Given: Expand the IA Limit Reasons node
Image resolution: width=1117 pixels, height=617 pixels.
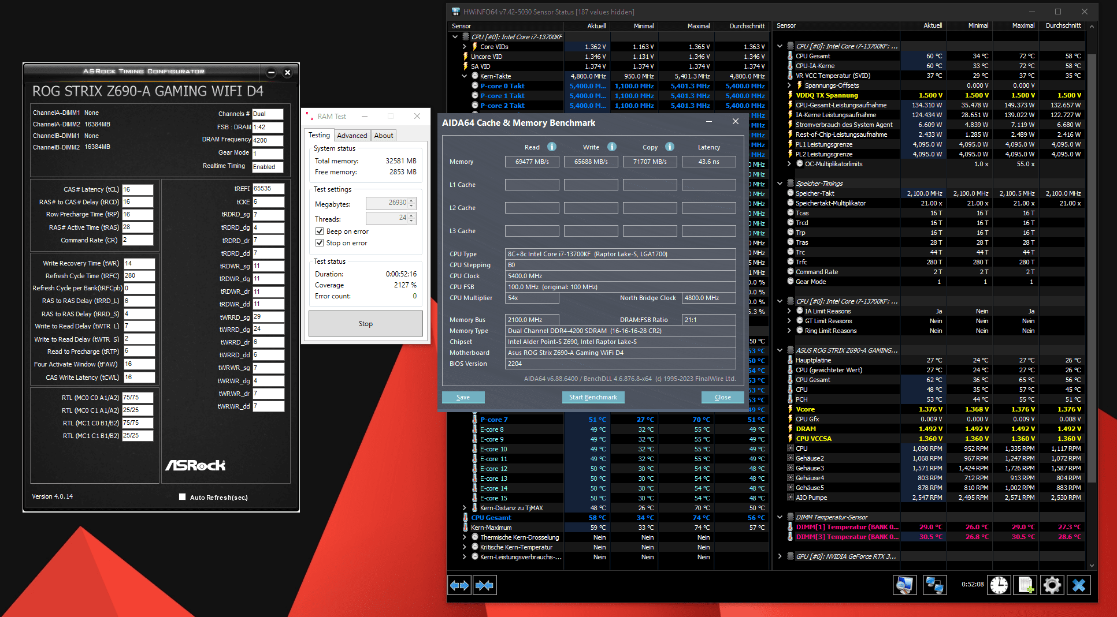Looking at the screenshot, I should point(789,311).
